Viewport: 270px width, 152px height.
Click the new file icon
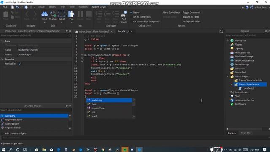pyautogui.click(x=13, y=7)
